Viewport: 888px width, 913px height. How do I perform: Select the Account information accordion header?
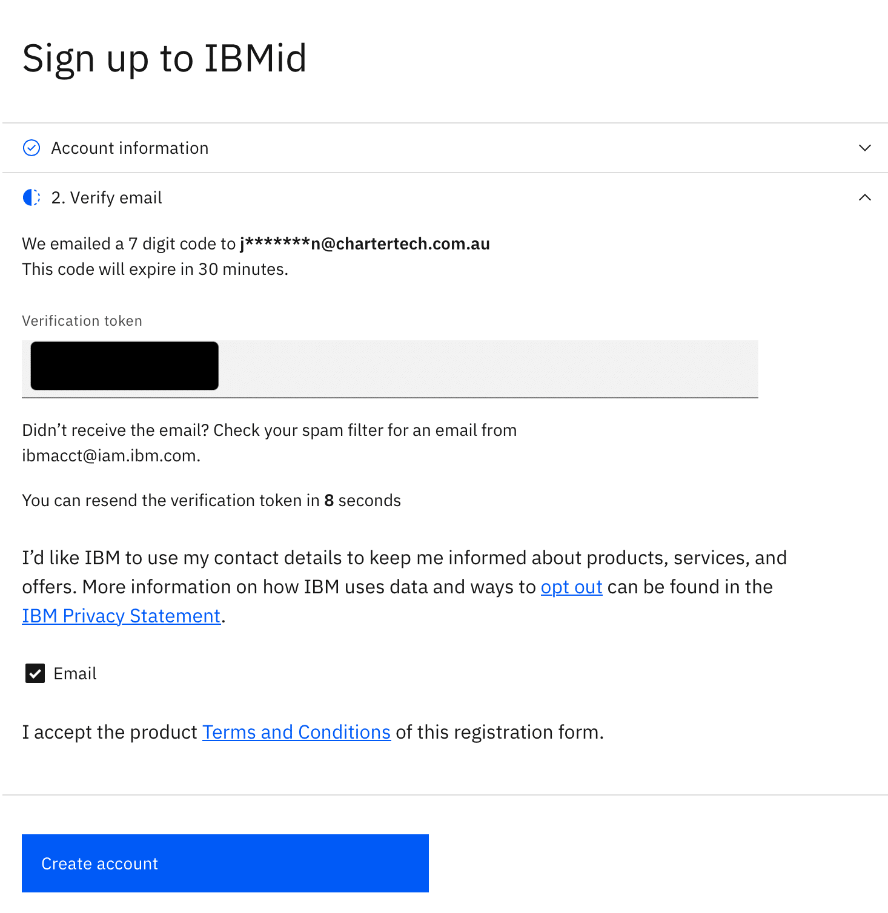[130, 148]
